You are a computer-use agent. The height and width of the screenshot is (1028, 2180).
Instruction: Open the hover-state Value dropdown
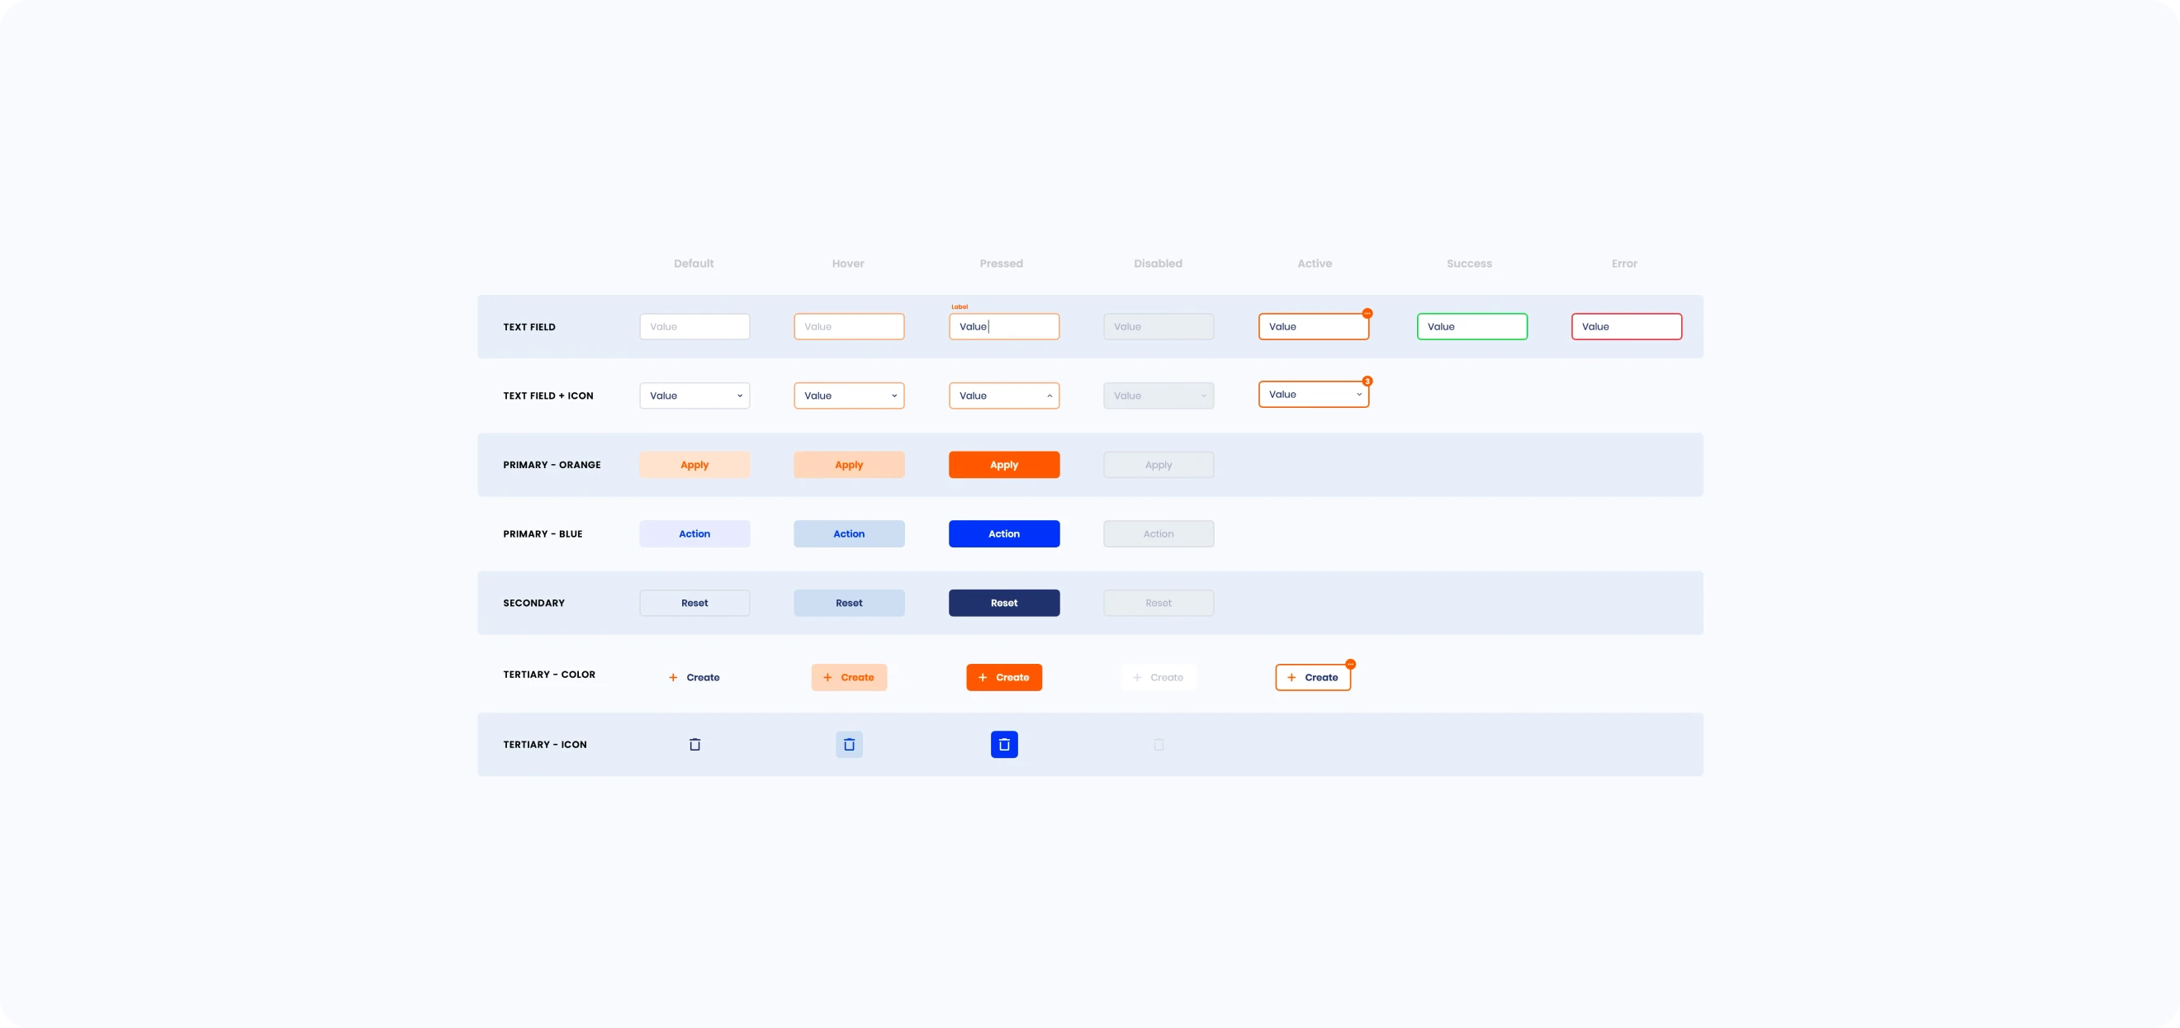click(x=849, y=396)
